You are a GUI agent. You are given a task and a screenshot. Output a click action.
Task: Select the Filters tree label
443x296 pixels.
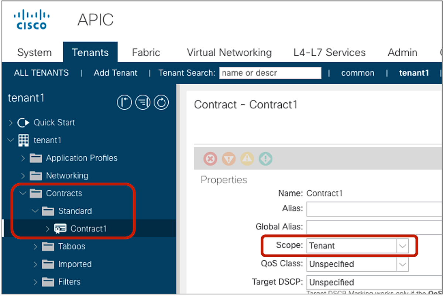point(69,282)
